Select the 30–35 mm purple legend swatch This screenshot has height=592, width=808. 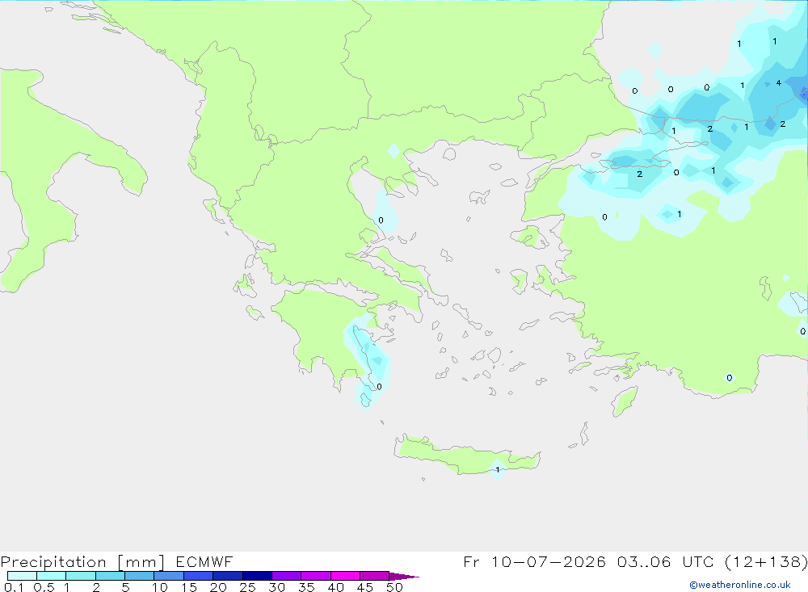(286, 576)
